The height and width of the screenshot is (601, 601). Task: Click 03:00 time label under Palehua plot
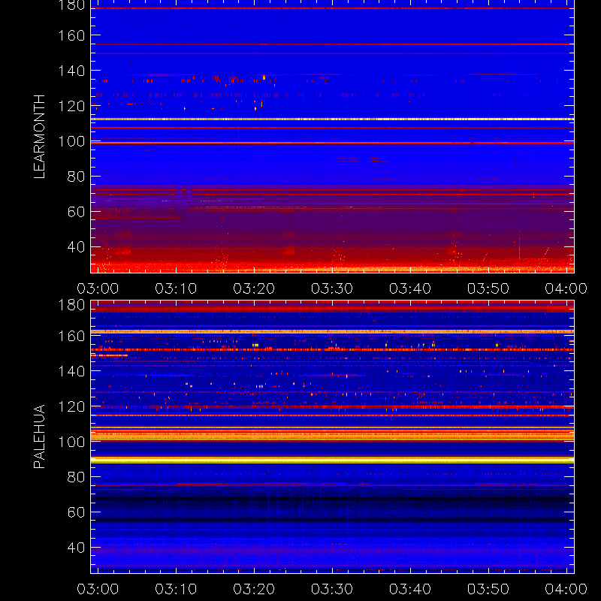[98, 589]
